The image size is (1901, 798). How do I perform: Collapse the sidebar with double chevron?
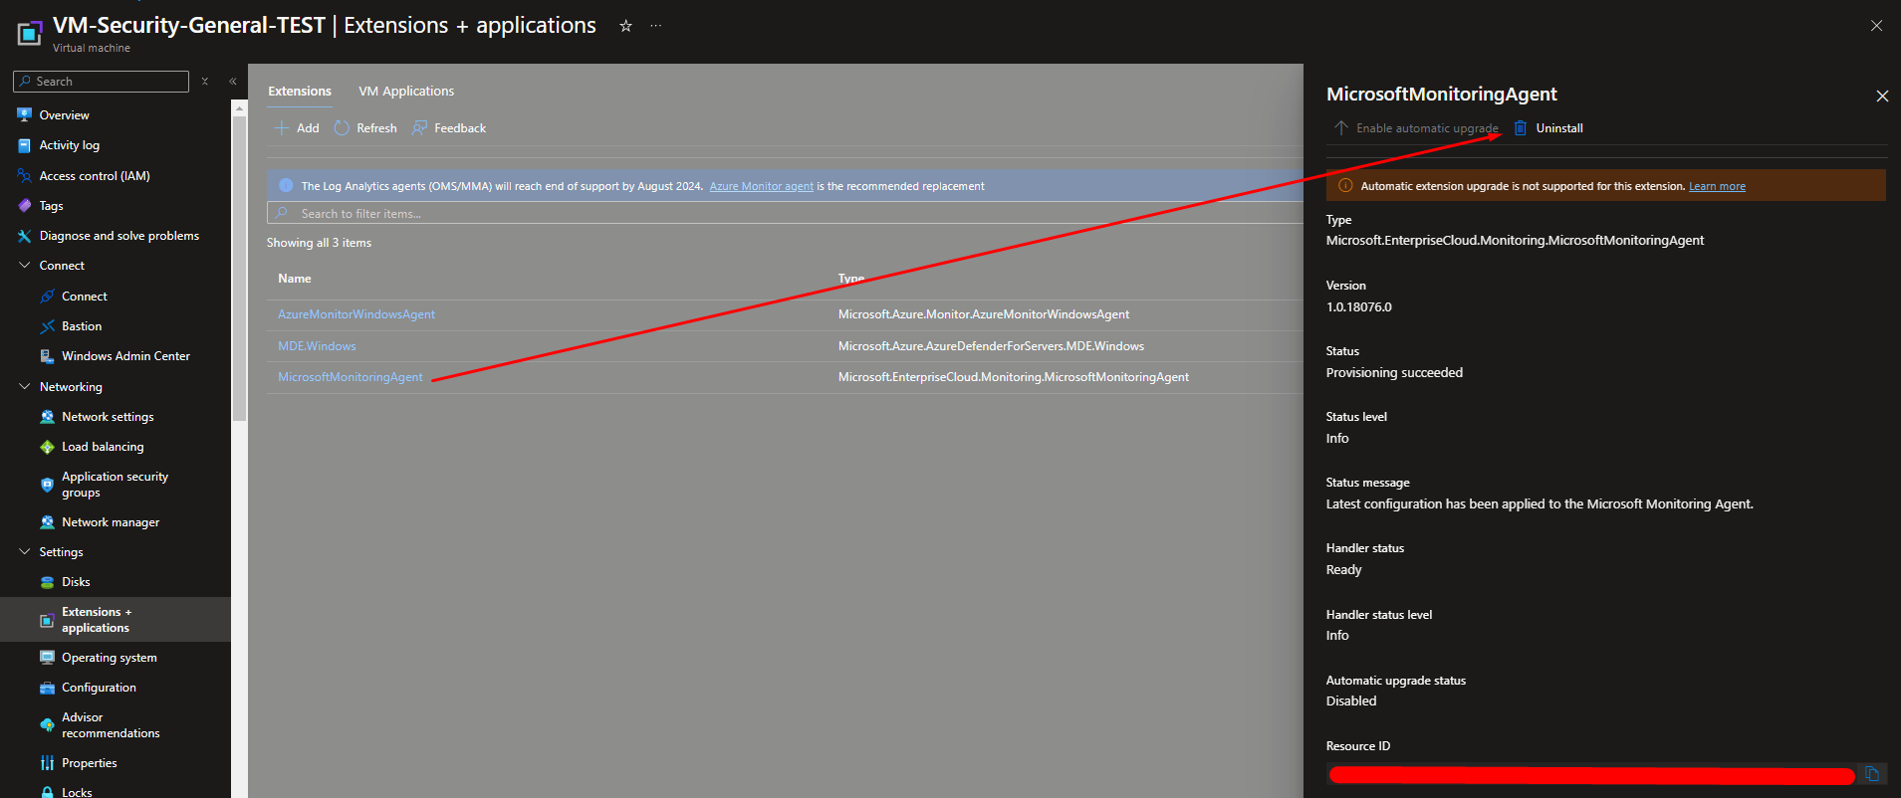click(x=232, y=82)
